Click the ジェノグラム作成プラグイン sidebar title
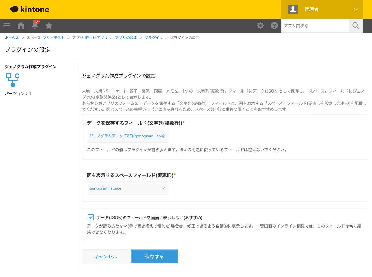This screenshot has width=372, height=277. point(31,66)
